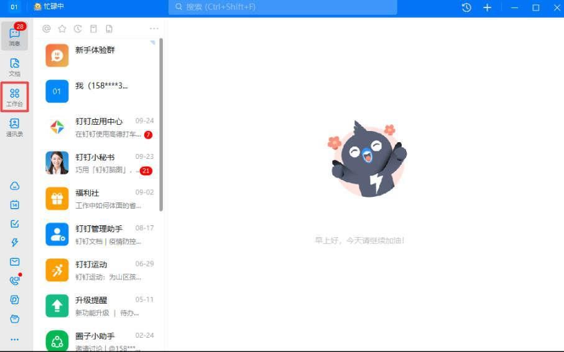Click the 钉钉应用中心 colorful logo avatar
The width and height of the screenshot is (564, 352).
[57, 127]
